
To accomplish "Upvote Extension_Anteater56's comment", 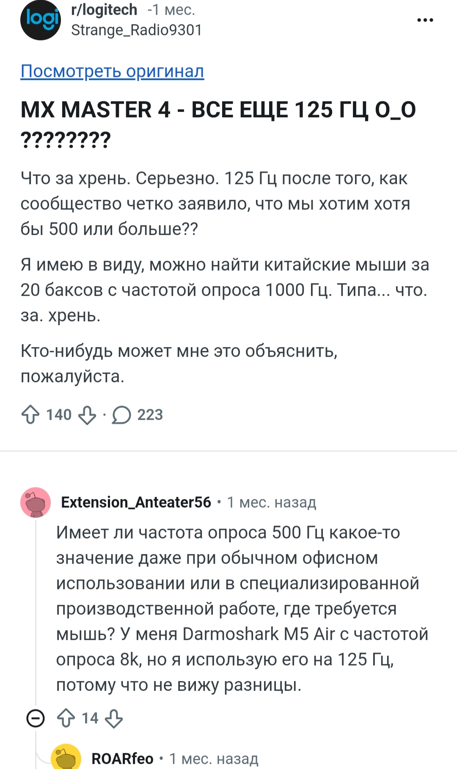I will click(x=66, y=718).
